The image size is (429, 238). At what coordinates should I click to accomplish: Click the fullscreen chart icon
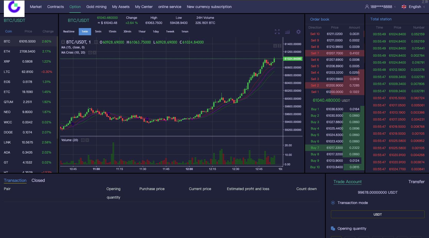coord(277,32)
